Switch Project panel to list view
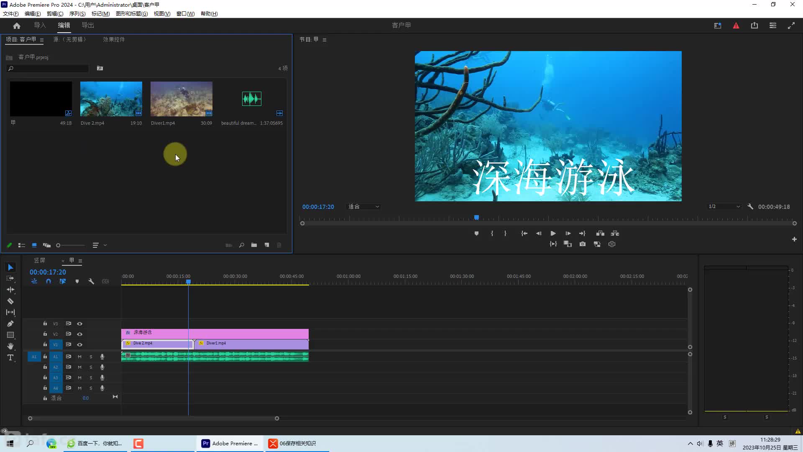This screenshot has width=803, height=452. 22,245
